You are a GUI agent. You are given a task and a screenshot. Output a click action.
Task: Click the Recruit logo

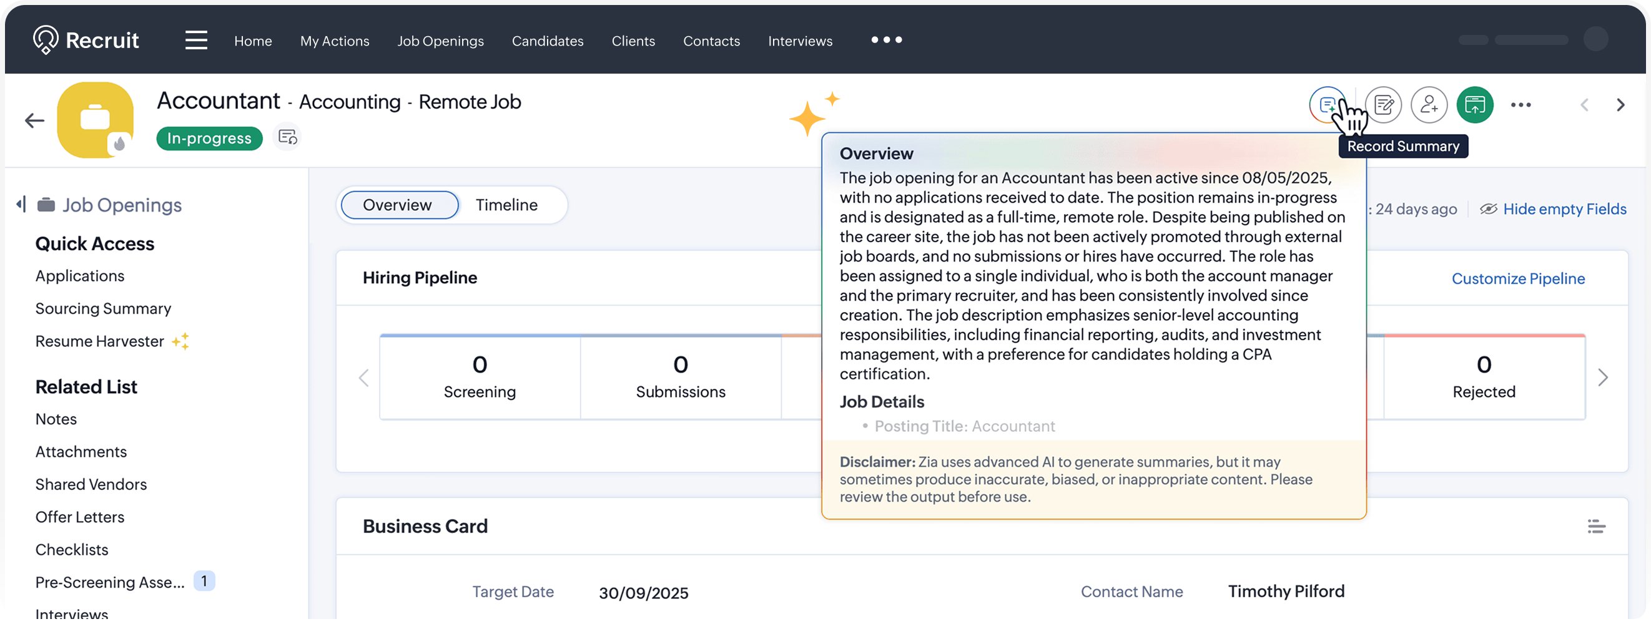click(x=86, y=41)
